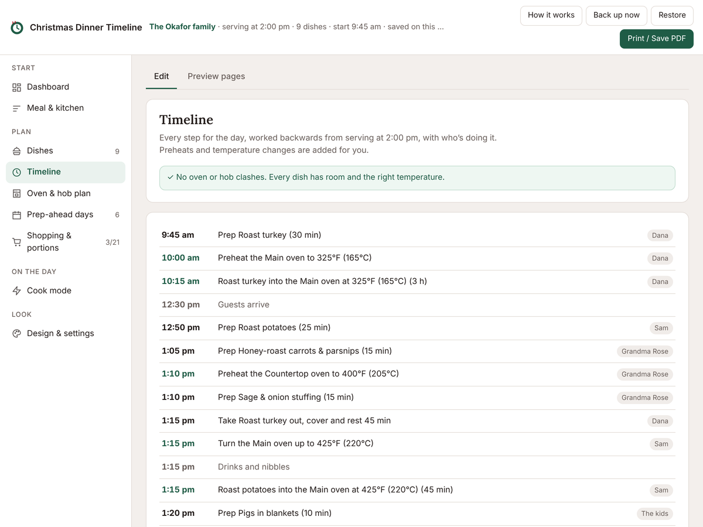703x527 pixels.
Task: Click the 9:45 am time
Action: pos(178,235)
